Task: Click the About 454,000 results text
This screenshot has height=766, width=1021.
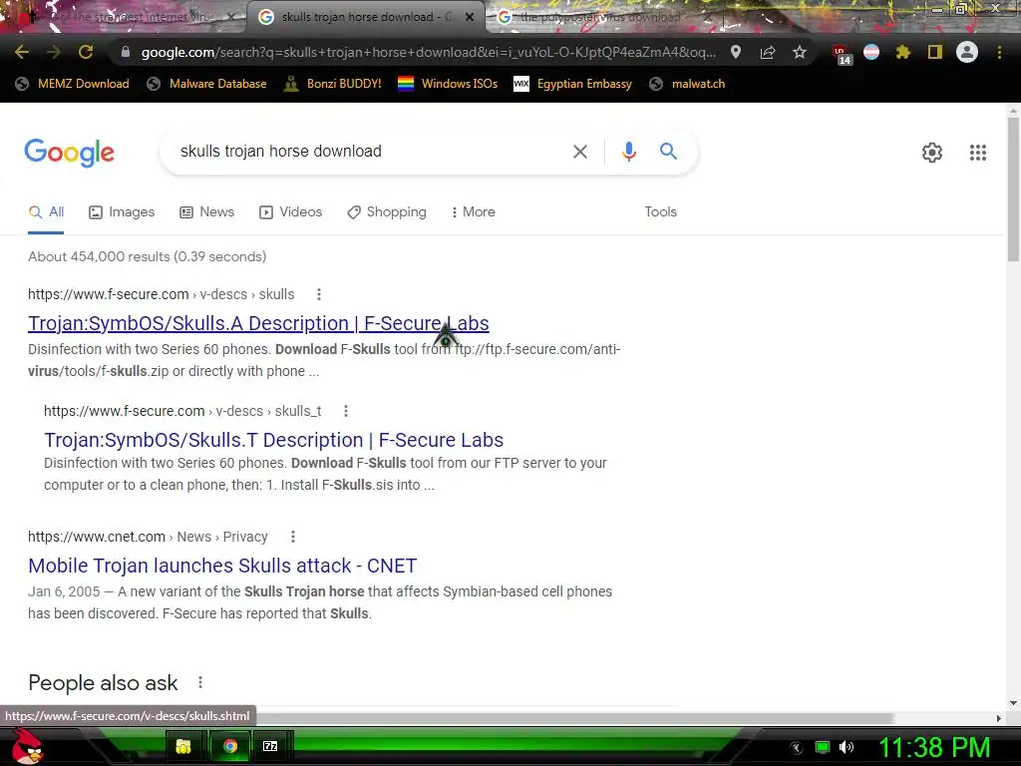Action: [148, 256]
